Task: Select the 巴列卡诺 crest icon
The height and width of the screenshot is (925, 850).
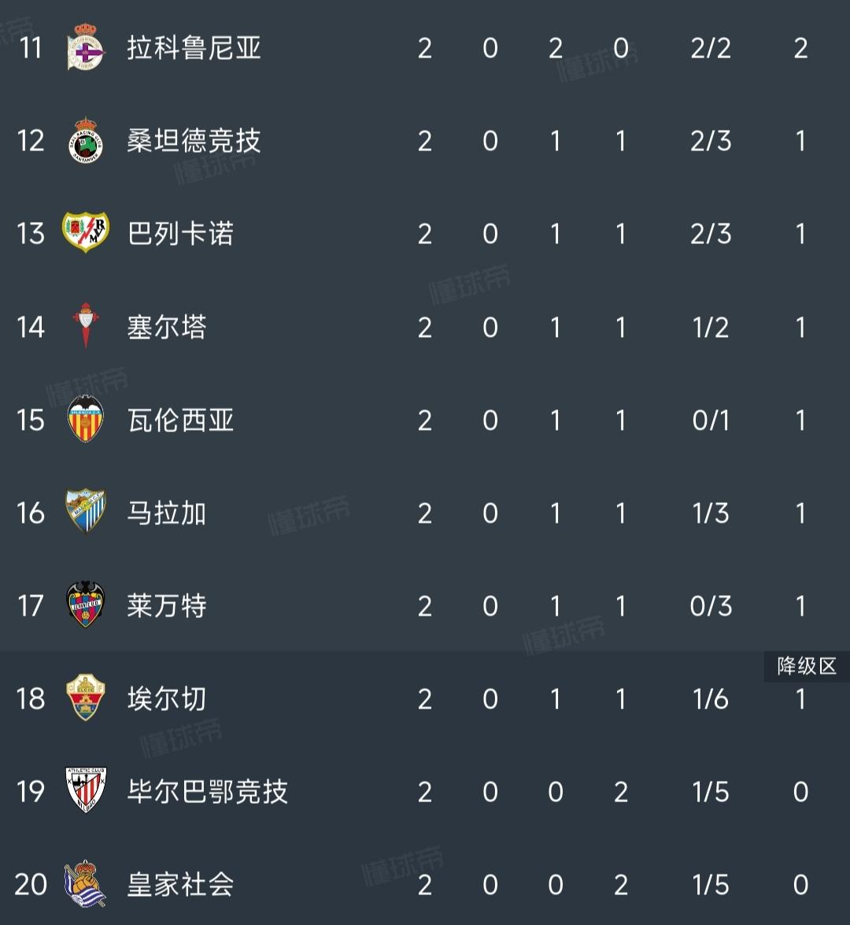Action: [x=86, y=231]
